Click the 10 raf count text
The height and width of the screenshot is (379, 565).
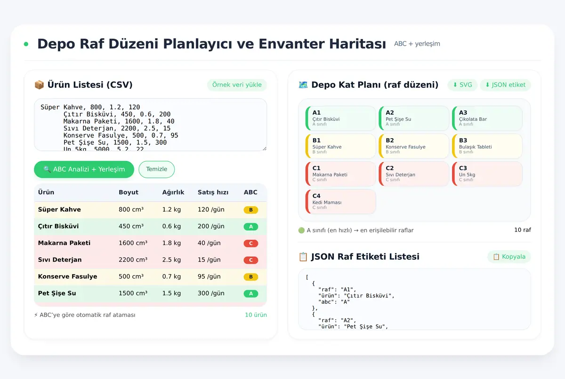click(523, 230)
